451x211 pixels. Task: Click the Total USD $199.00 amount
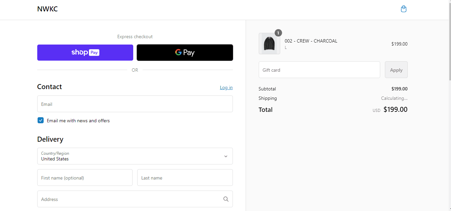[x=390, y=110]
